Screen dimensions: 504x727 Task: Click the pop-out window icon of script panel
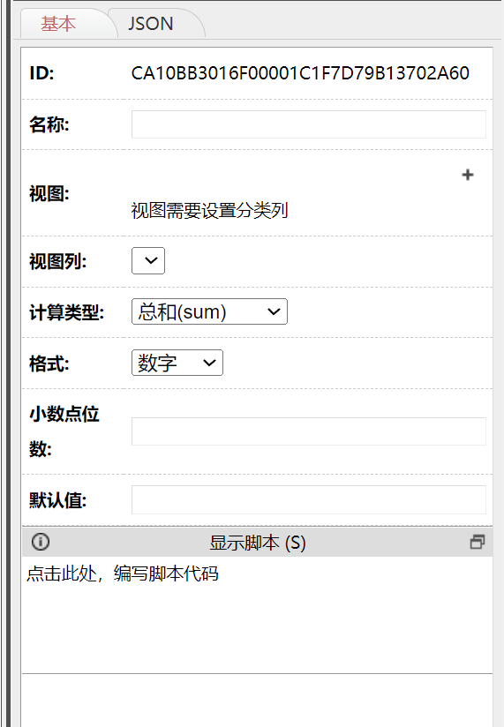(x=478, y=542)
